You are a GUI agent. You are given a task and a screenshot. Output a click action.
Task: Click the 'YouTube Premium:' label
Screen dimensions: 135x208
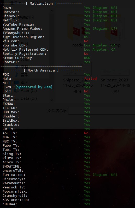[x=19, y=25]
